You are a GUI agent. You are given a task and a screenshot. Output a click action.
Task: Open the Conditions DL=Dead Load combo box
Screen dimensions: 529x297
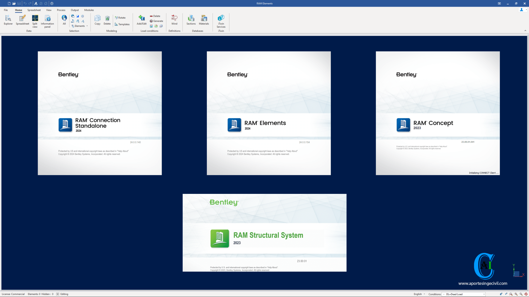coord(464,294)
